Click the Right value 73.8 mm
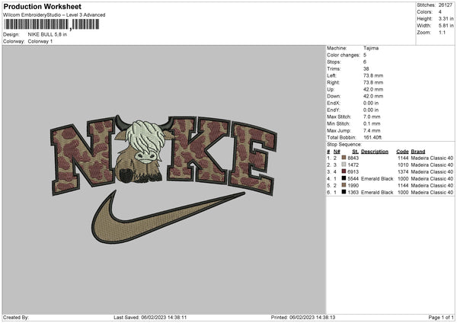This screenshot has width=457, height=323. coord(373,82)
